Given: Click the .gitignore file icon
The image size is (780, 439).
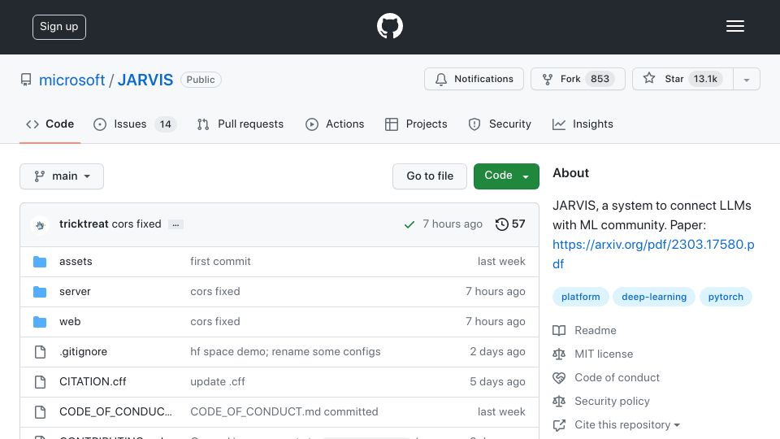Looking at the screenshot, I should [40, 352].
